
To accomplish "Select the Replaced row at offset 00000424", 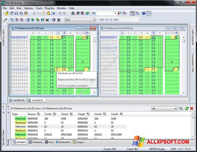I will pos(69,131).
